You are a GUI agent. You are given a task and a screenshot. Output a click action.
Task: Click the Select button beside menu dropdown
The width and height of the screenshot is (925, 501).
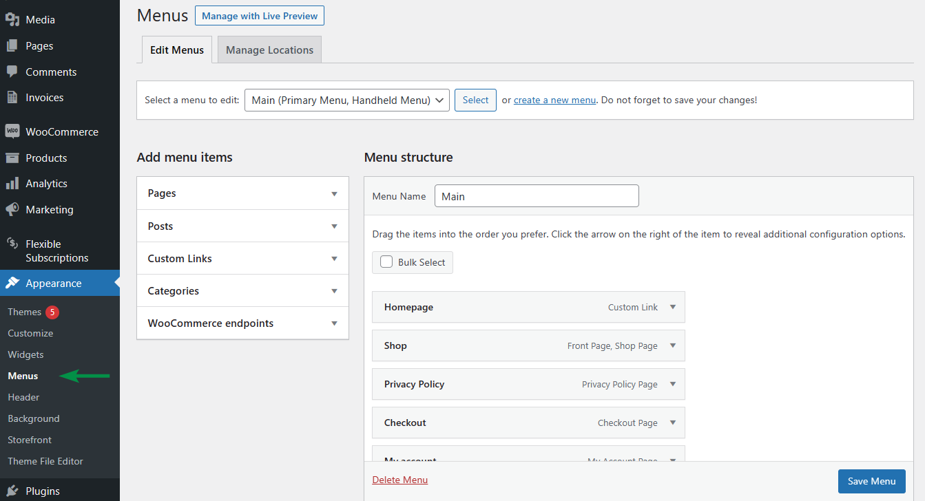(475, 100)
